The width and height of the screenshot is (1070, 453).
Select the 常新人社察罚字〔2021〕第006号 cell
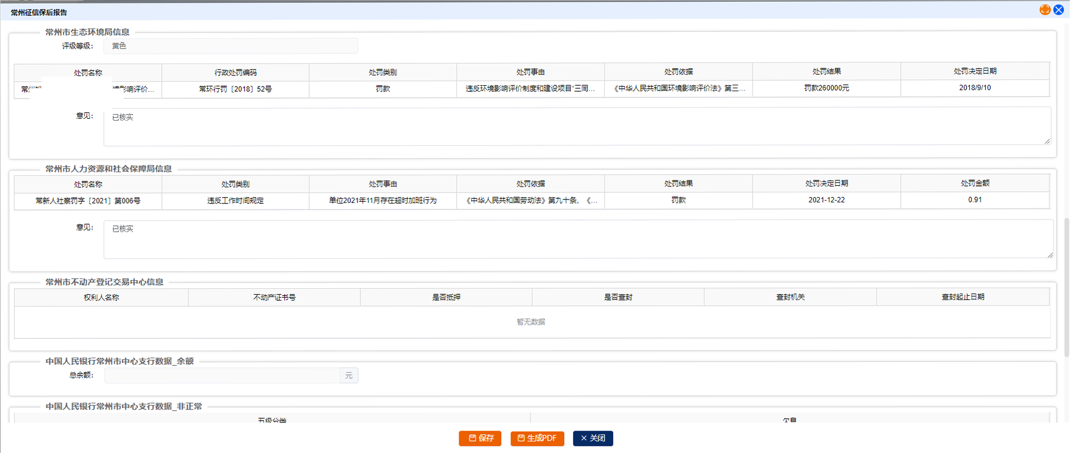click(x=88, y=201)
